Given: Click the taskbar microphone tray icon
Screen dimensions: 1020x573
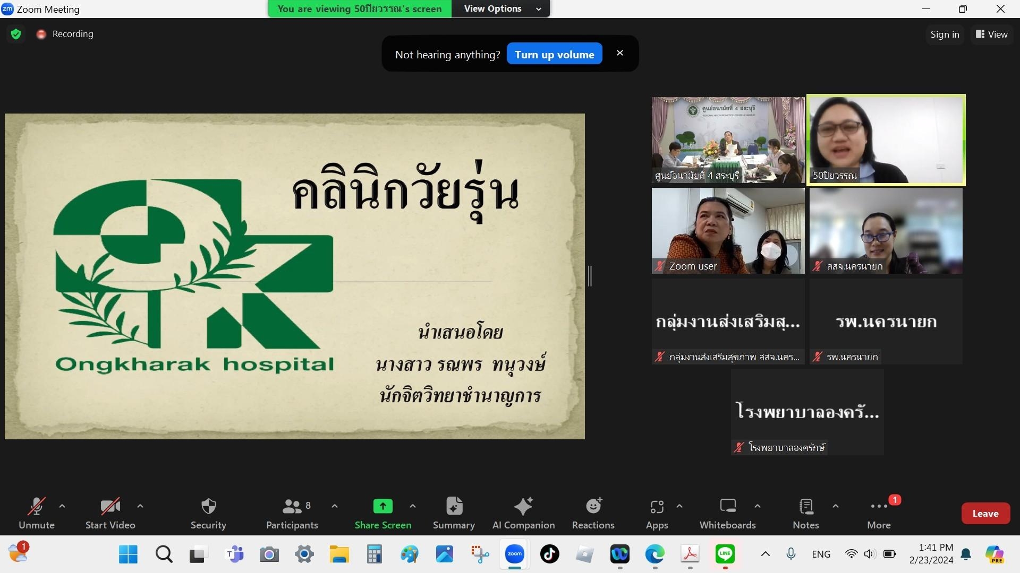Looking at the screenshot, I should pos(790,554).
